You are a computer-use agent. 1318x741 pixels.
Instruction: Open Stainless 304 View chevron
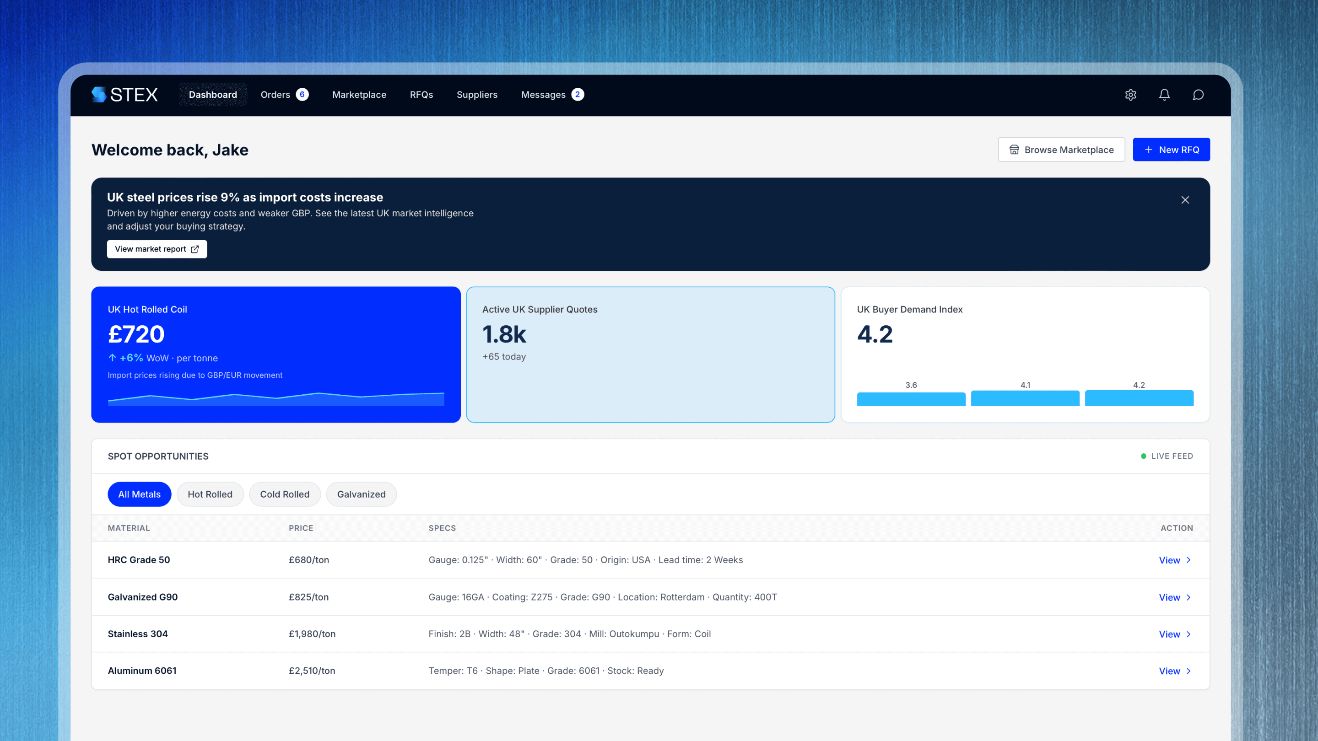1188,634
